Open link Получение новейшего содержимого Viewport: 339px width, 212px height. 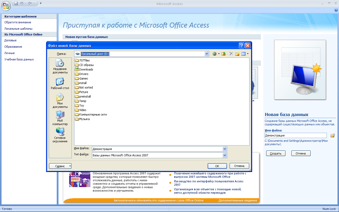[x=210, y=175]
